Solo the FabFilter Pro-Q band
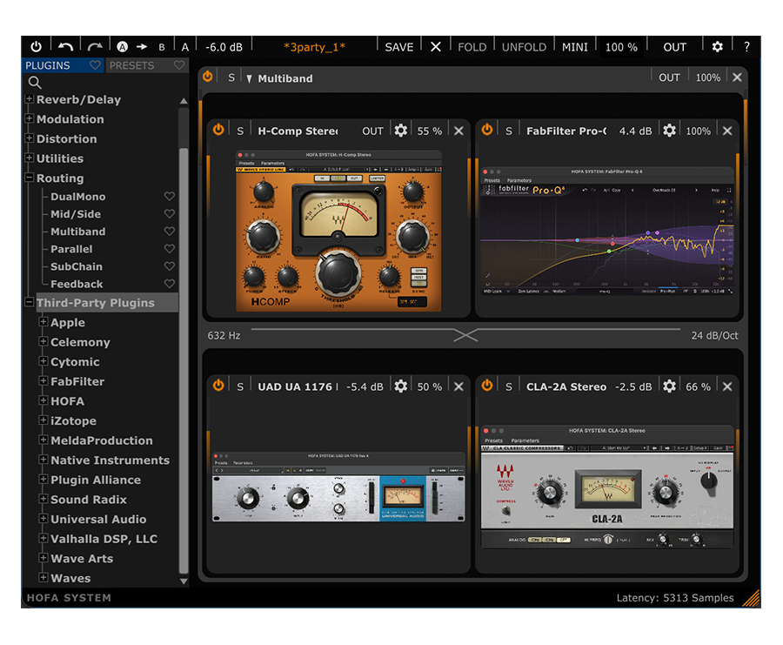 (x=509, y=131)
